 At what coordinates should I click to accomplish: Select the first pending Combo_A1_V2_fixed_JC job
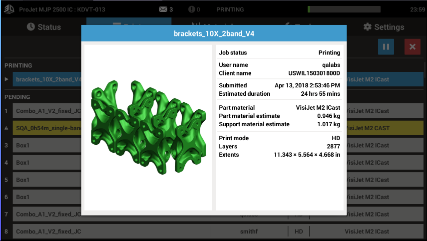pos(47,111)
